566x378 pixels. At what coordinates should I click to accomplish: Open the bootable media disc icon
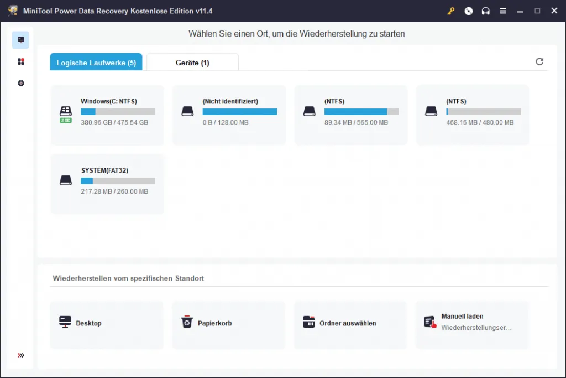click(x=469, y=11)
